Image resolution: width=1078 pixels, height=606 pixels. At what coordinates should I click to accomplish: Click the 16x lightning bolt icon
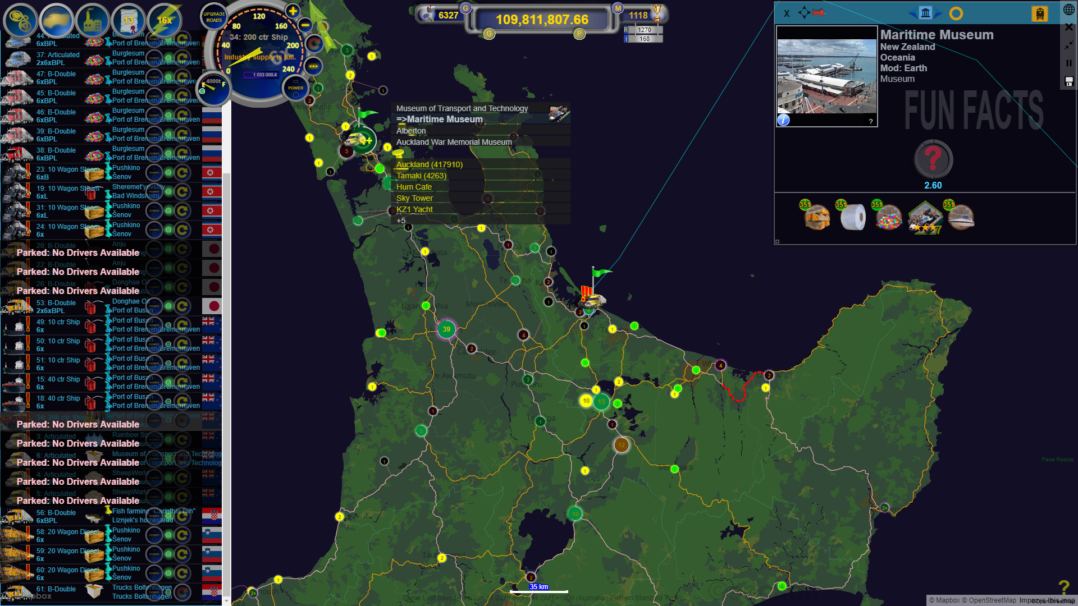pyautogui.click(x=166, y=21)
